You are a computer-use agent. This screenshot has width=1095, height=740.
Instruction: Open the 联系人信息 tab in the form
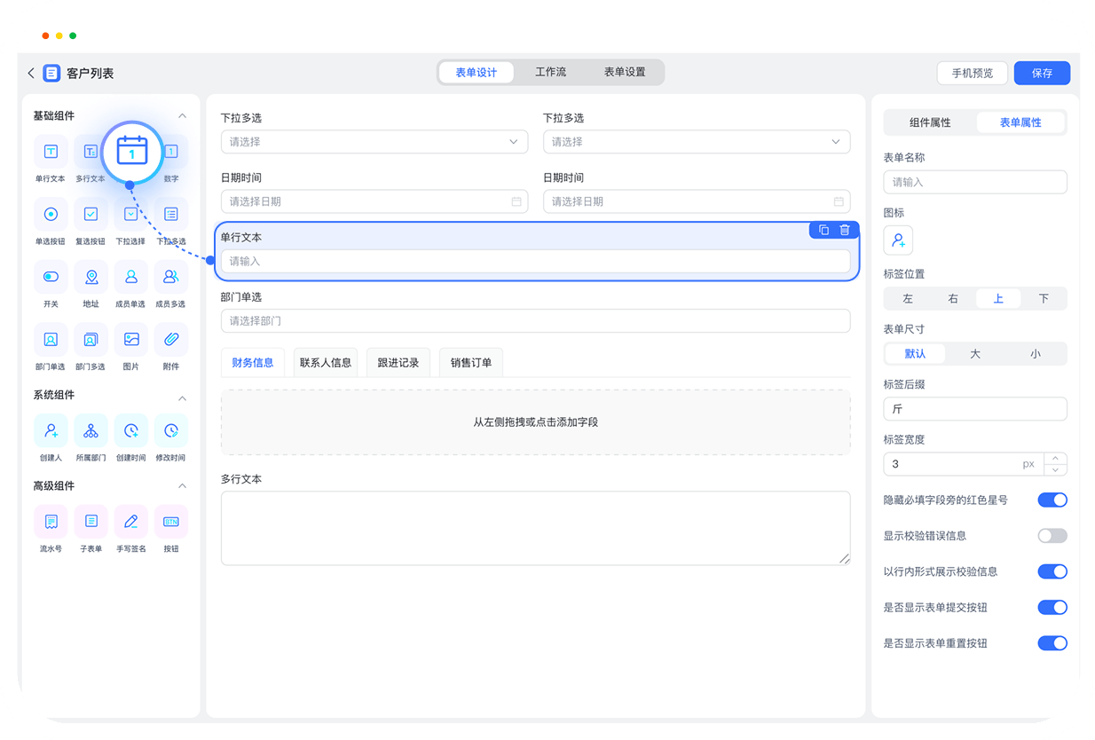(x=325, y=362)
